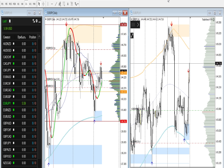Click the layout squares icon in panel
The height and width of the screenshot is (168, 224).
coord(34,21)
